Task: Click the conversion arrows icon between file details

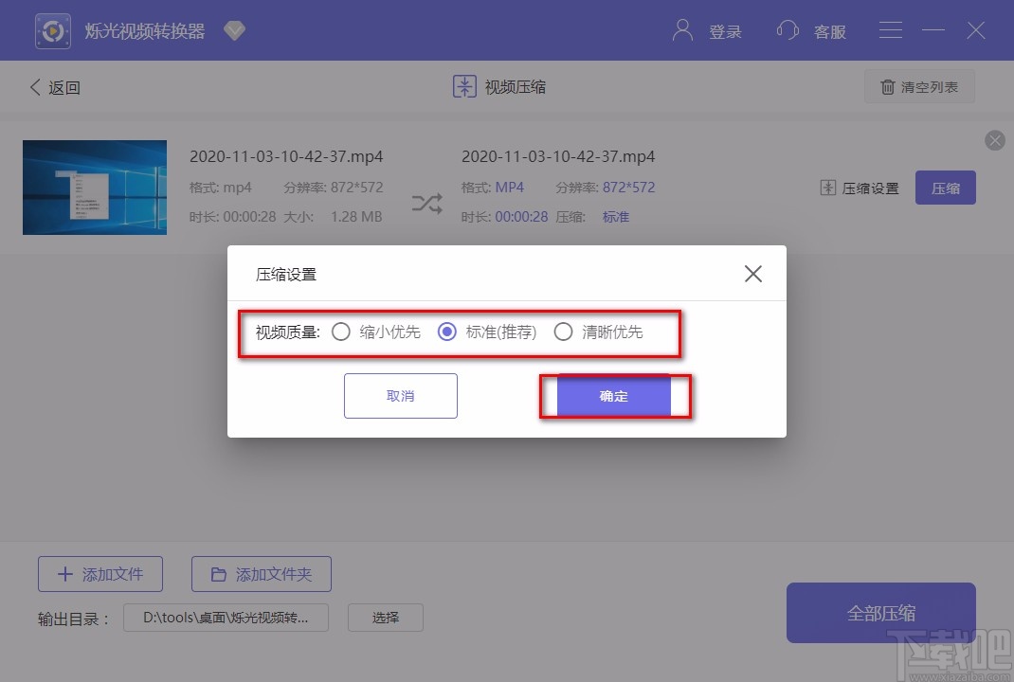Action: tap(426, 202)
